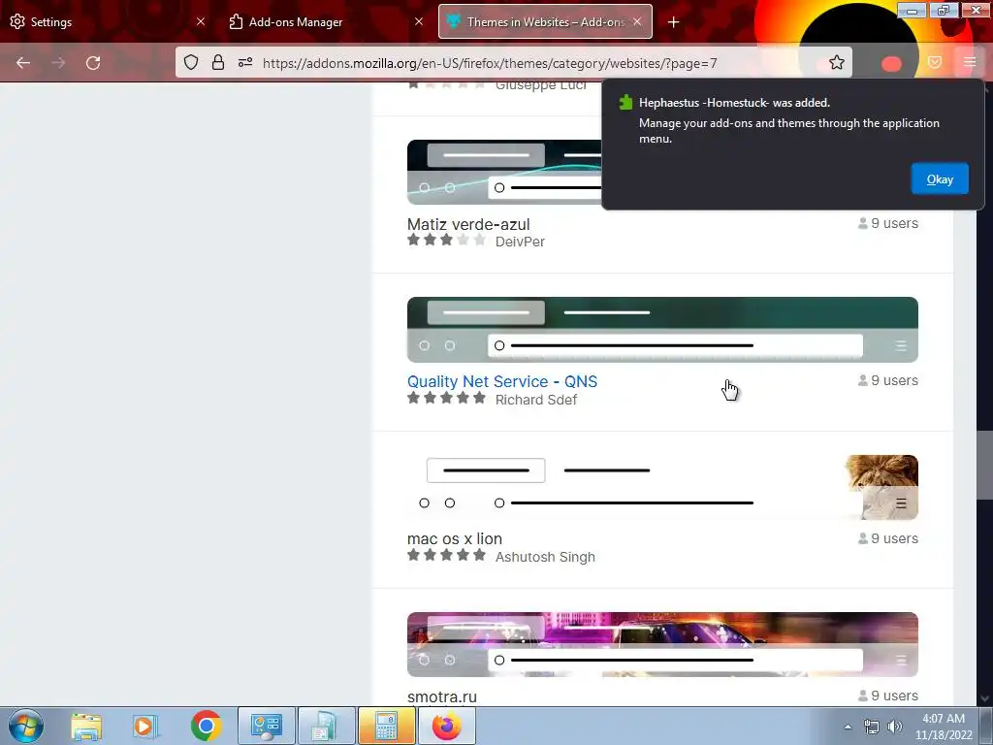
Task: Open Windows Media Player from taskbar
Action: (145, 726)
